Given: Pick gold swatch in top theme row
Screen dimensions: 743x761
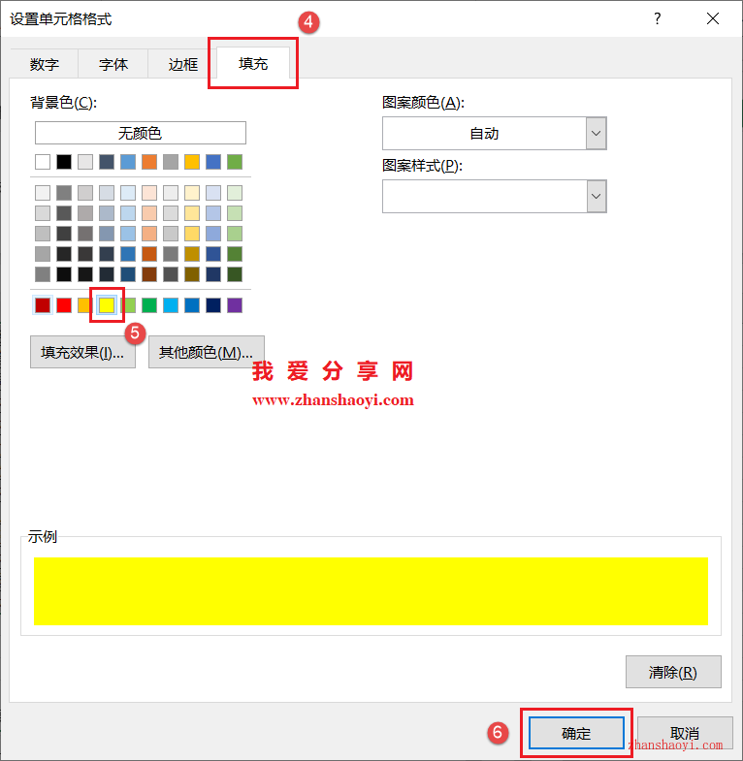Looking at the screenshot, I should point(192,162).
